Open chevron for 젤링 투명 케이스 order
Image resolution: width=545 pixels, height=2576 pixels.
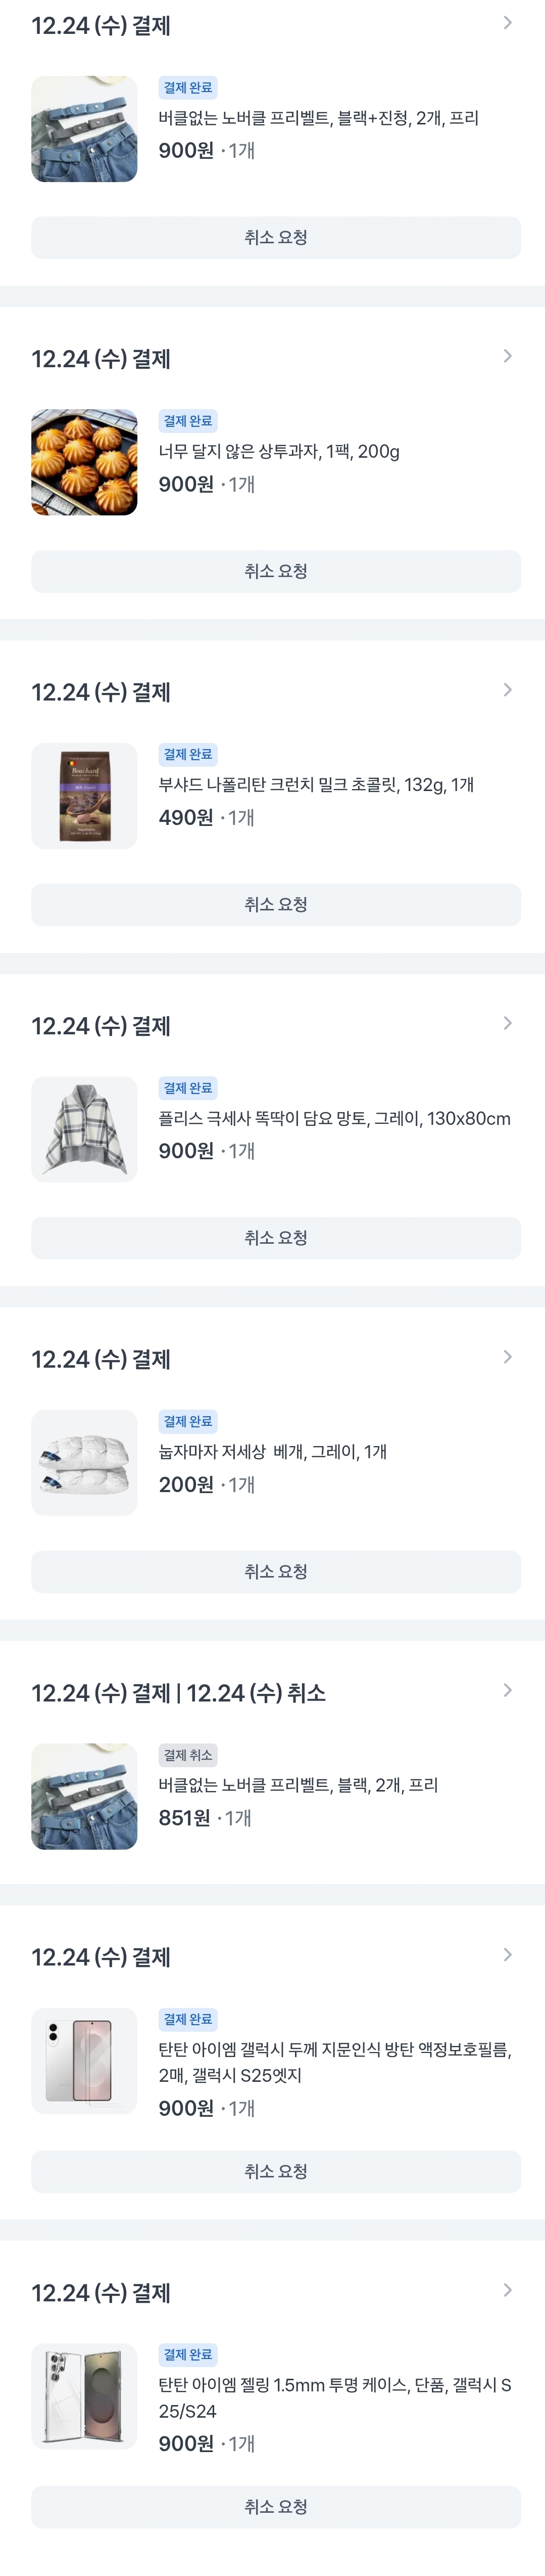[x=507, y=2290]
